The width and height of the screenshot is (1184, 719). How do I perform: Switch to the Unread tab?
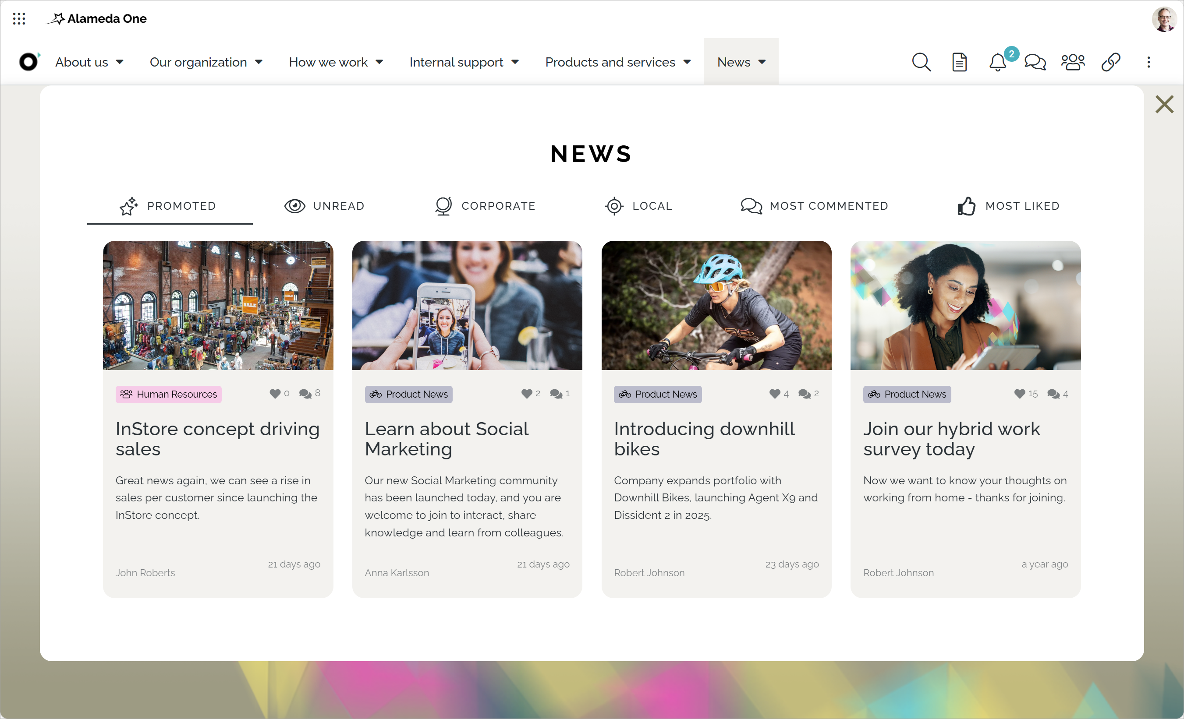[x=324, y=206]
